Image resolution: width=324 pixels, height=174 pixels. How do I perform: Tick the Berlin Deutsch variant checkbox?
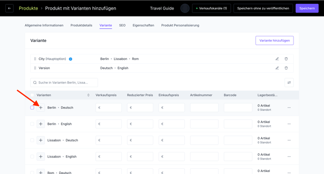[x=32, y=107]
